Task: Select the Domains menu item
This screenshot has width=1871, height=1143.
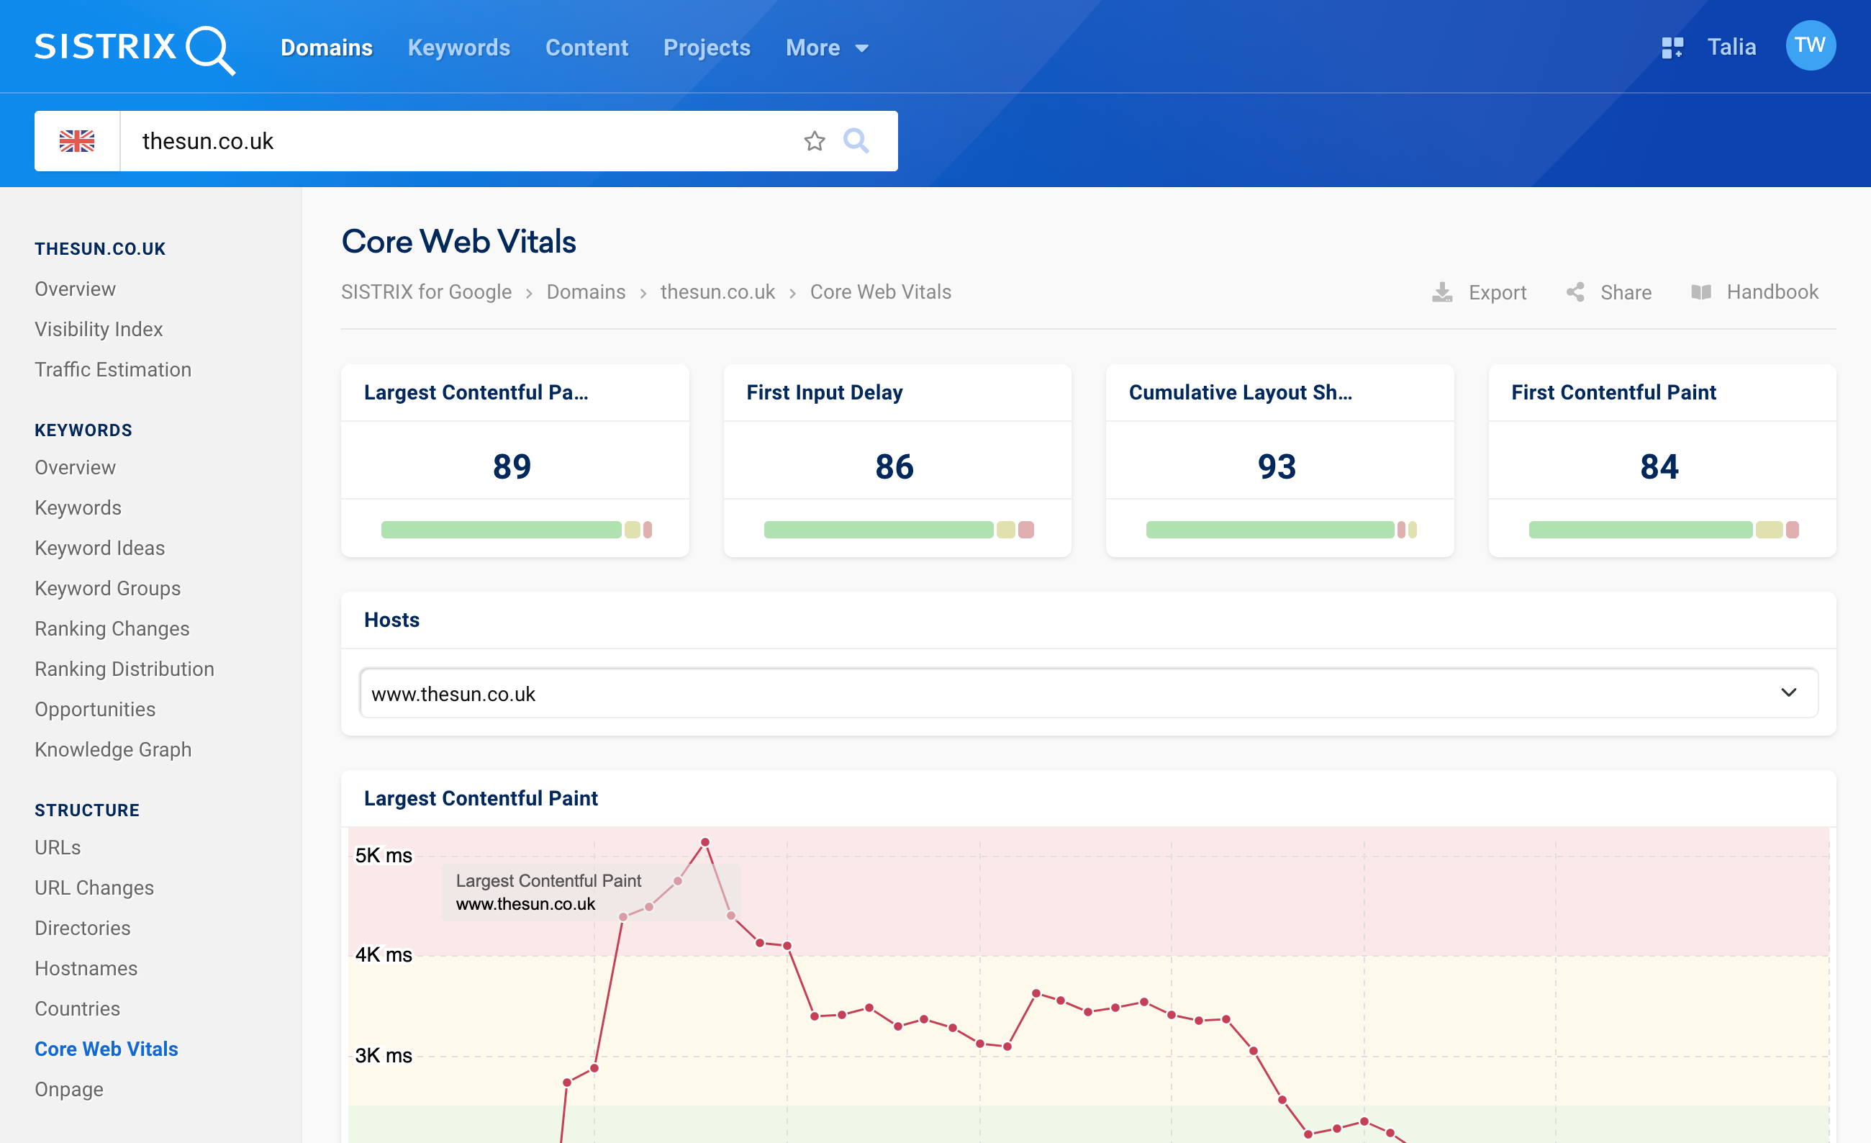Action: [x=327, y=47]
